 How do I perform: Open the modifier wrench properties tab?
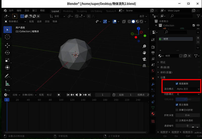153,84
